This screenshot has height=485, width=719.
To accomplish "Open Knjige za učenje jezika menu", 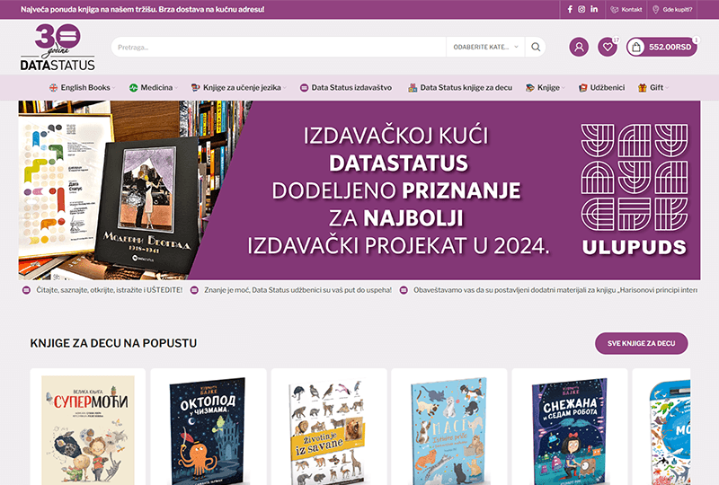I will [x=242, y=87].
